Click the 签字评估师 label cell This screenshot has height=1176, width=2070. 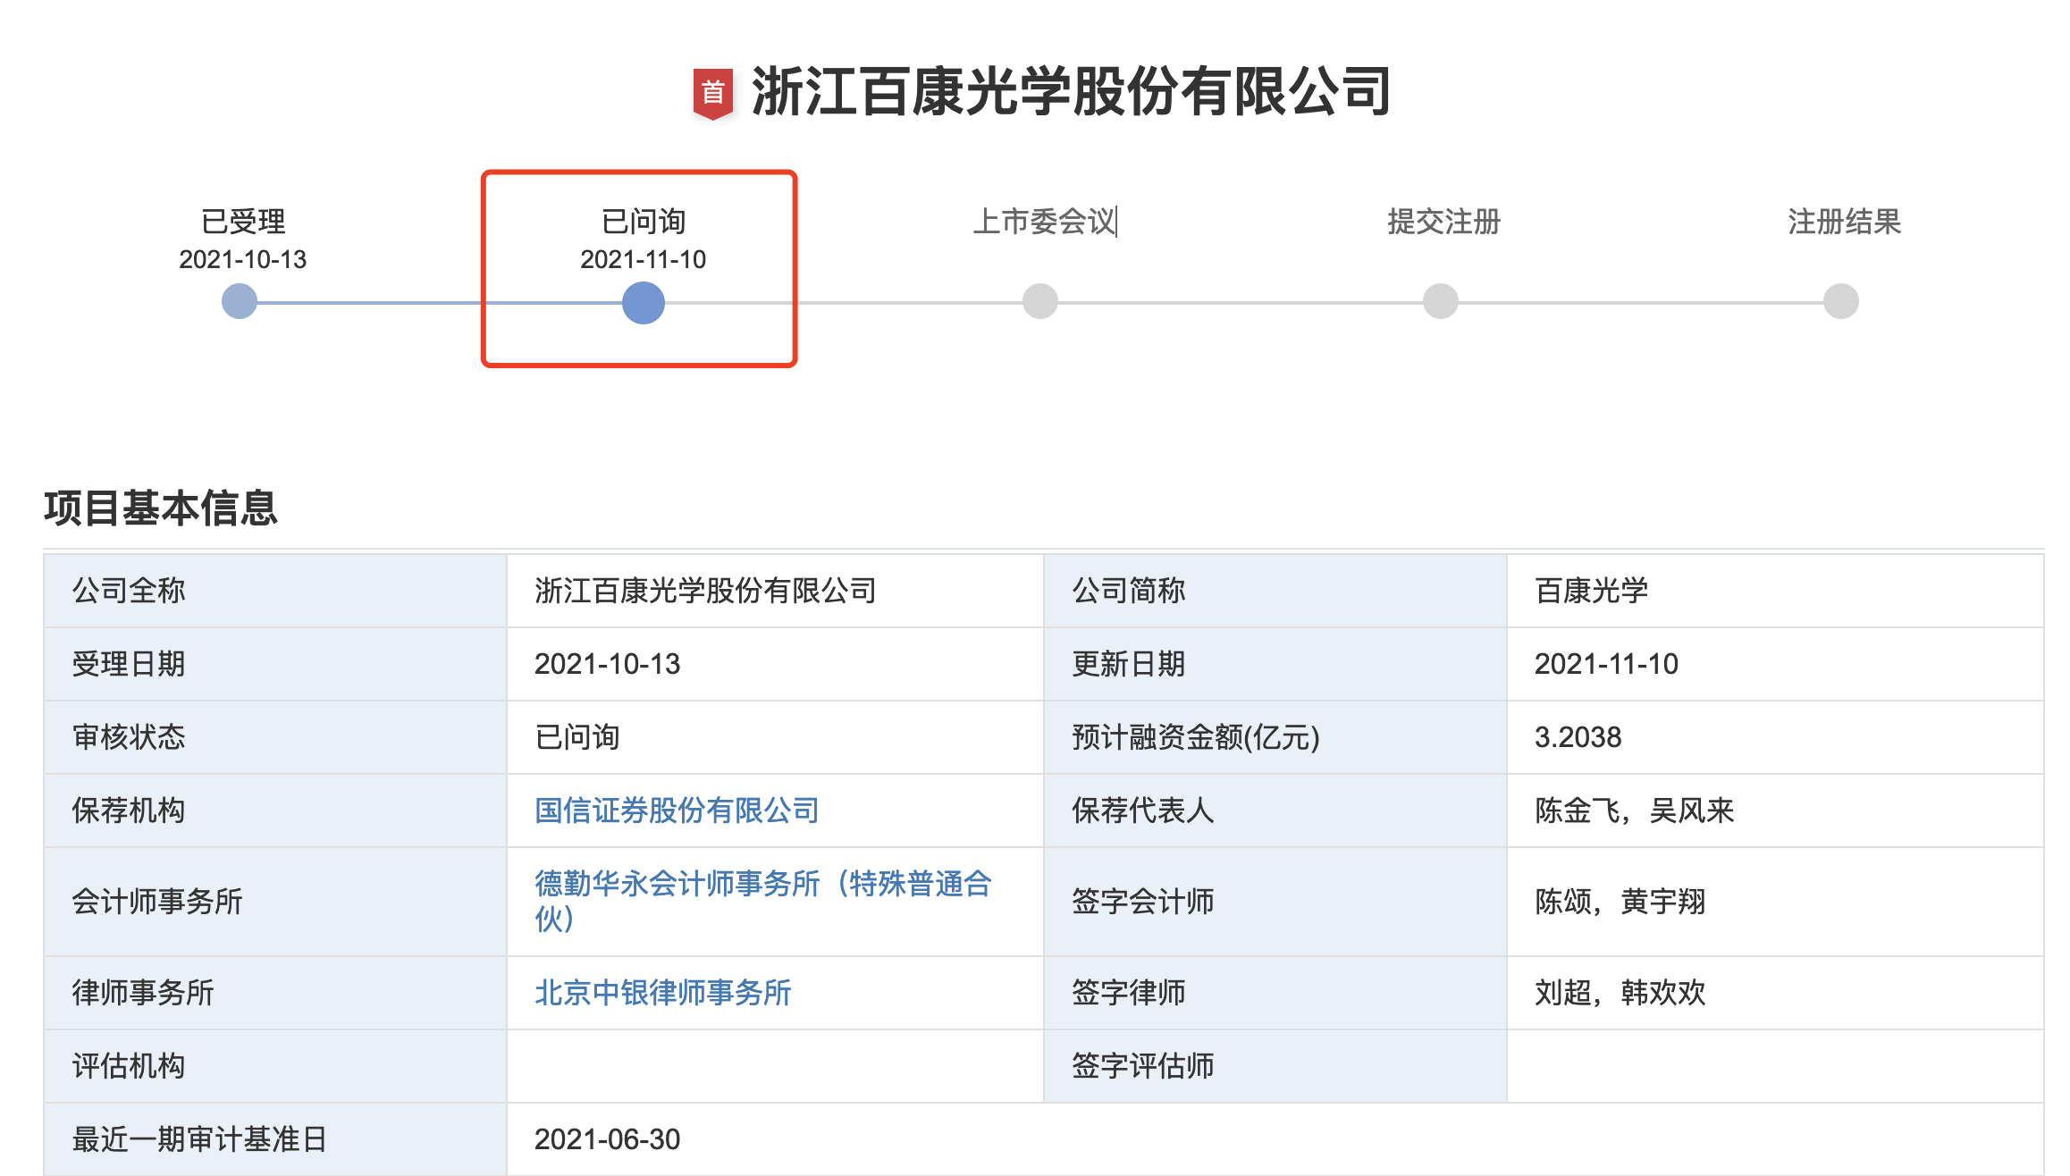[1275, 1066]
